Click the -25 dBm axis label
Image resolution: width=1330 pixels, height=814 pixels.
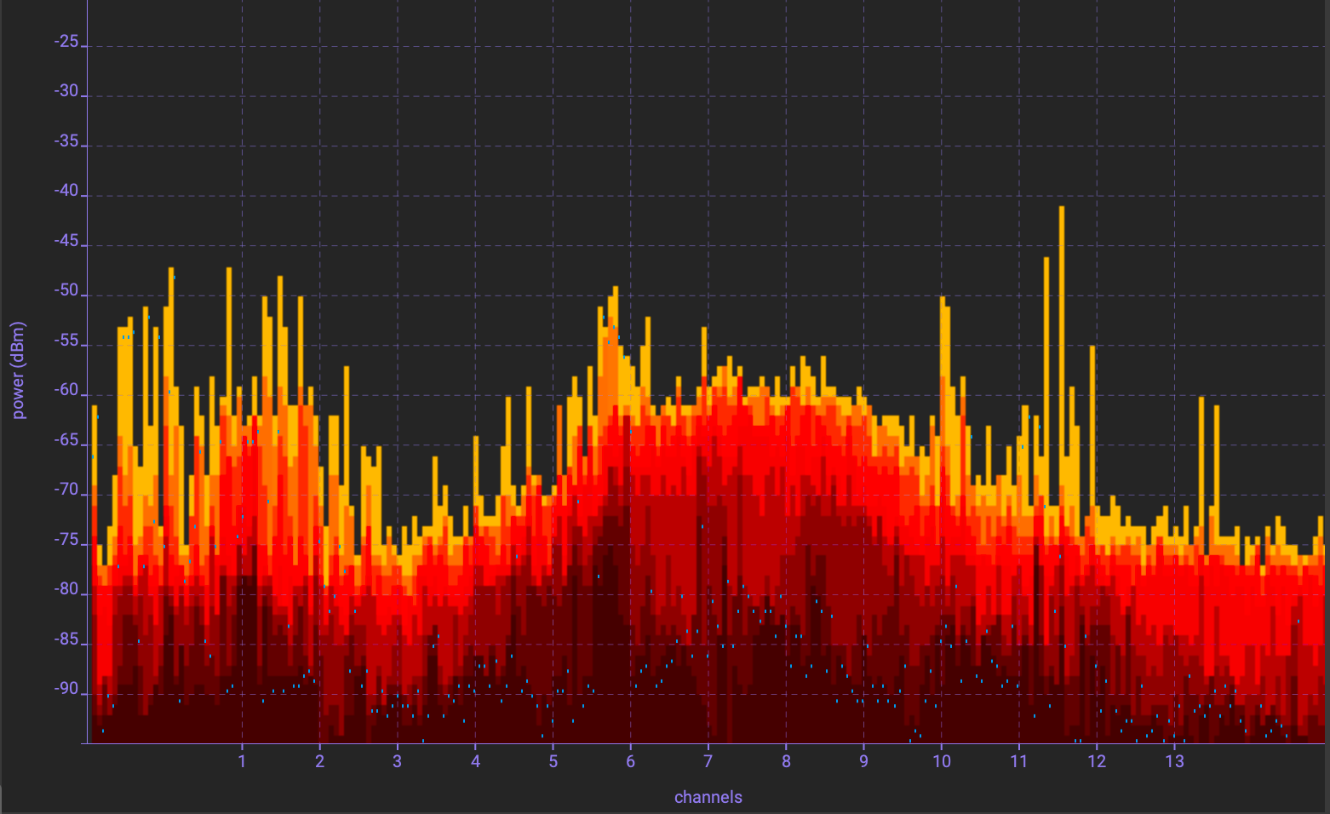click(66, 42)
